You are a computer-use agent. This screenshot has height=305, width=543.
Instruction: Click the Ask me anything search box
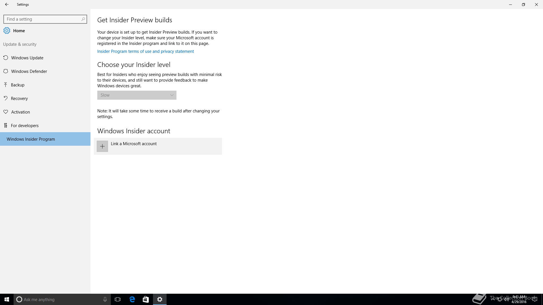point(62,299)
